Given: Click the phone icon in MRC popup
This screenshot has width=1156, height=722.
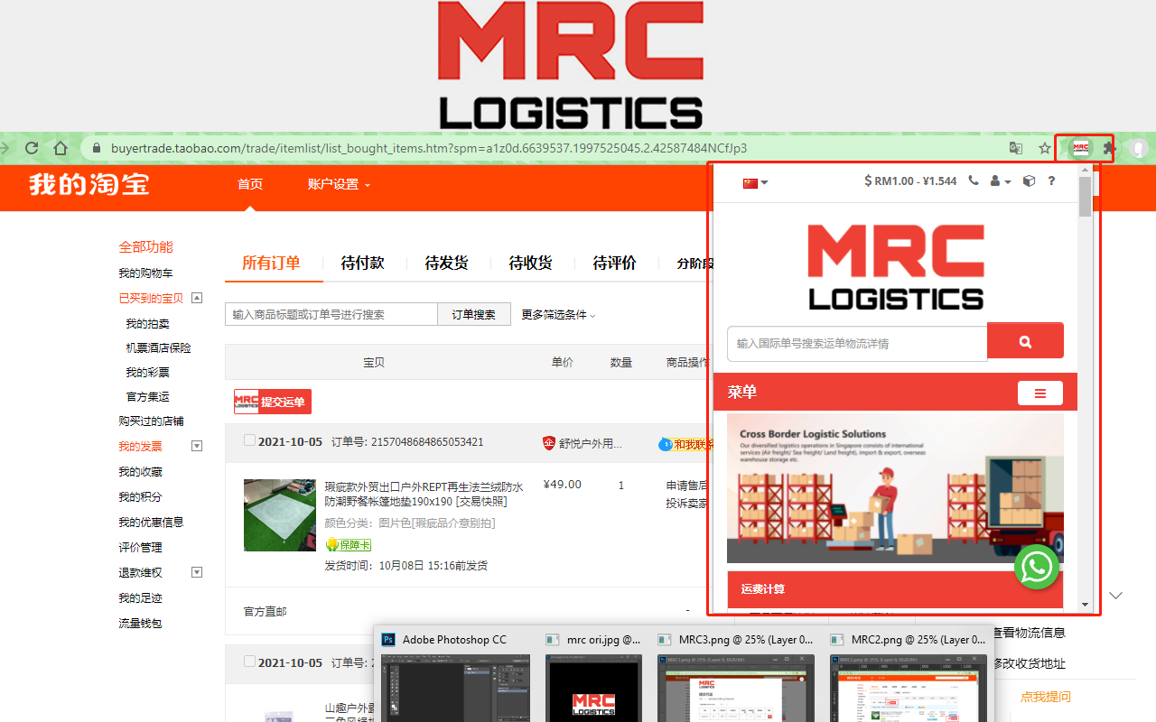Looking at the screenshot, I should tap(974, 180).
